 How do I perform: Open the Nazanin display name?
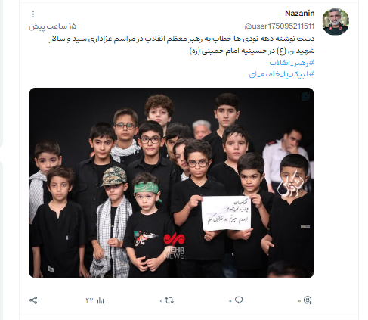[x=300, y=14]
